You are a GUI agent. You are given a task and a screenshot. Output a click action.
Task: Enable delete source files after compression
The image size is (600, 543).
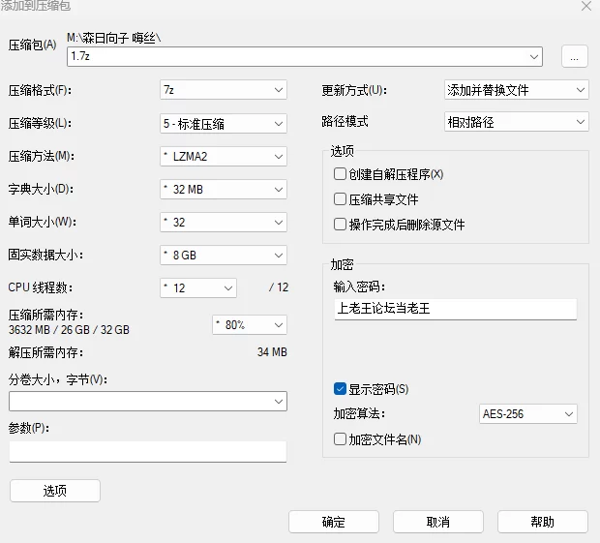click(x=340, y=225)
